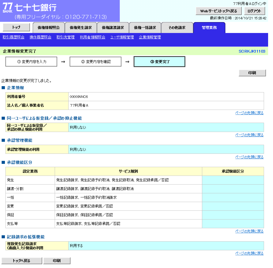Click 最終操作日時 timestamp text
This screenshot has width=273, height=268.
[x=238, y=18]
